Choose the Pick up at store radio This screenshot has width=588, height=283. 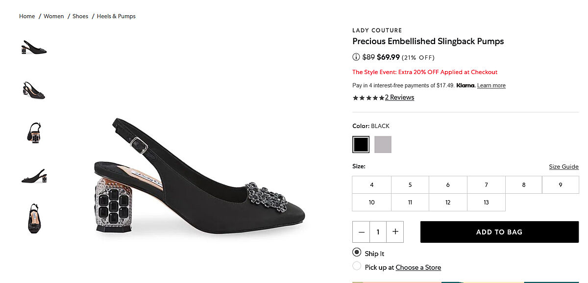357,266
